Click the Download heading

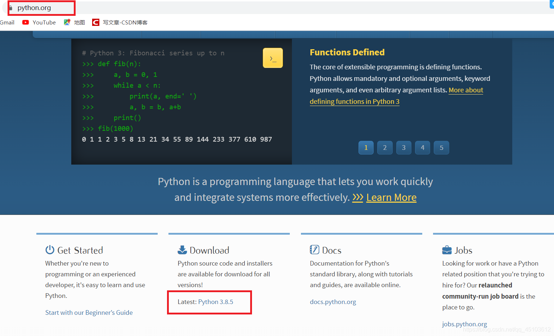click(210, 250)
